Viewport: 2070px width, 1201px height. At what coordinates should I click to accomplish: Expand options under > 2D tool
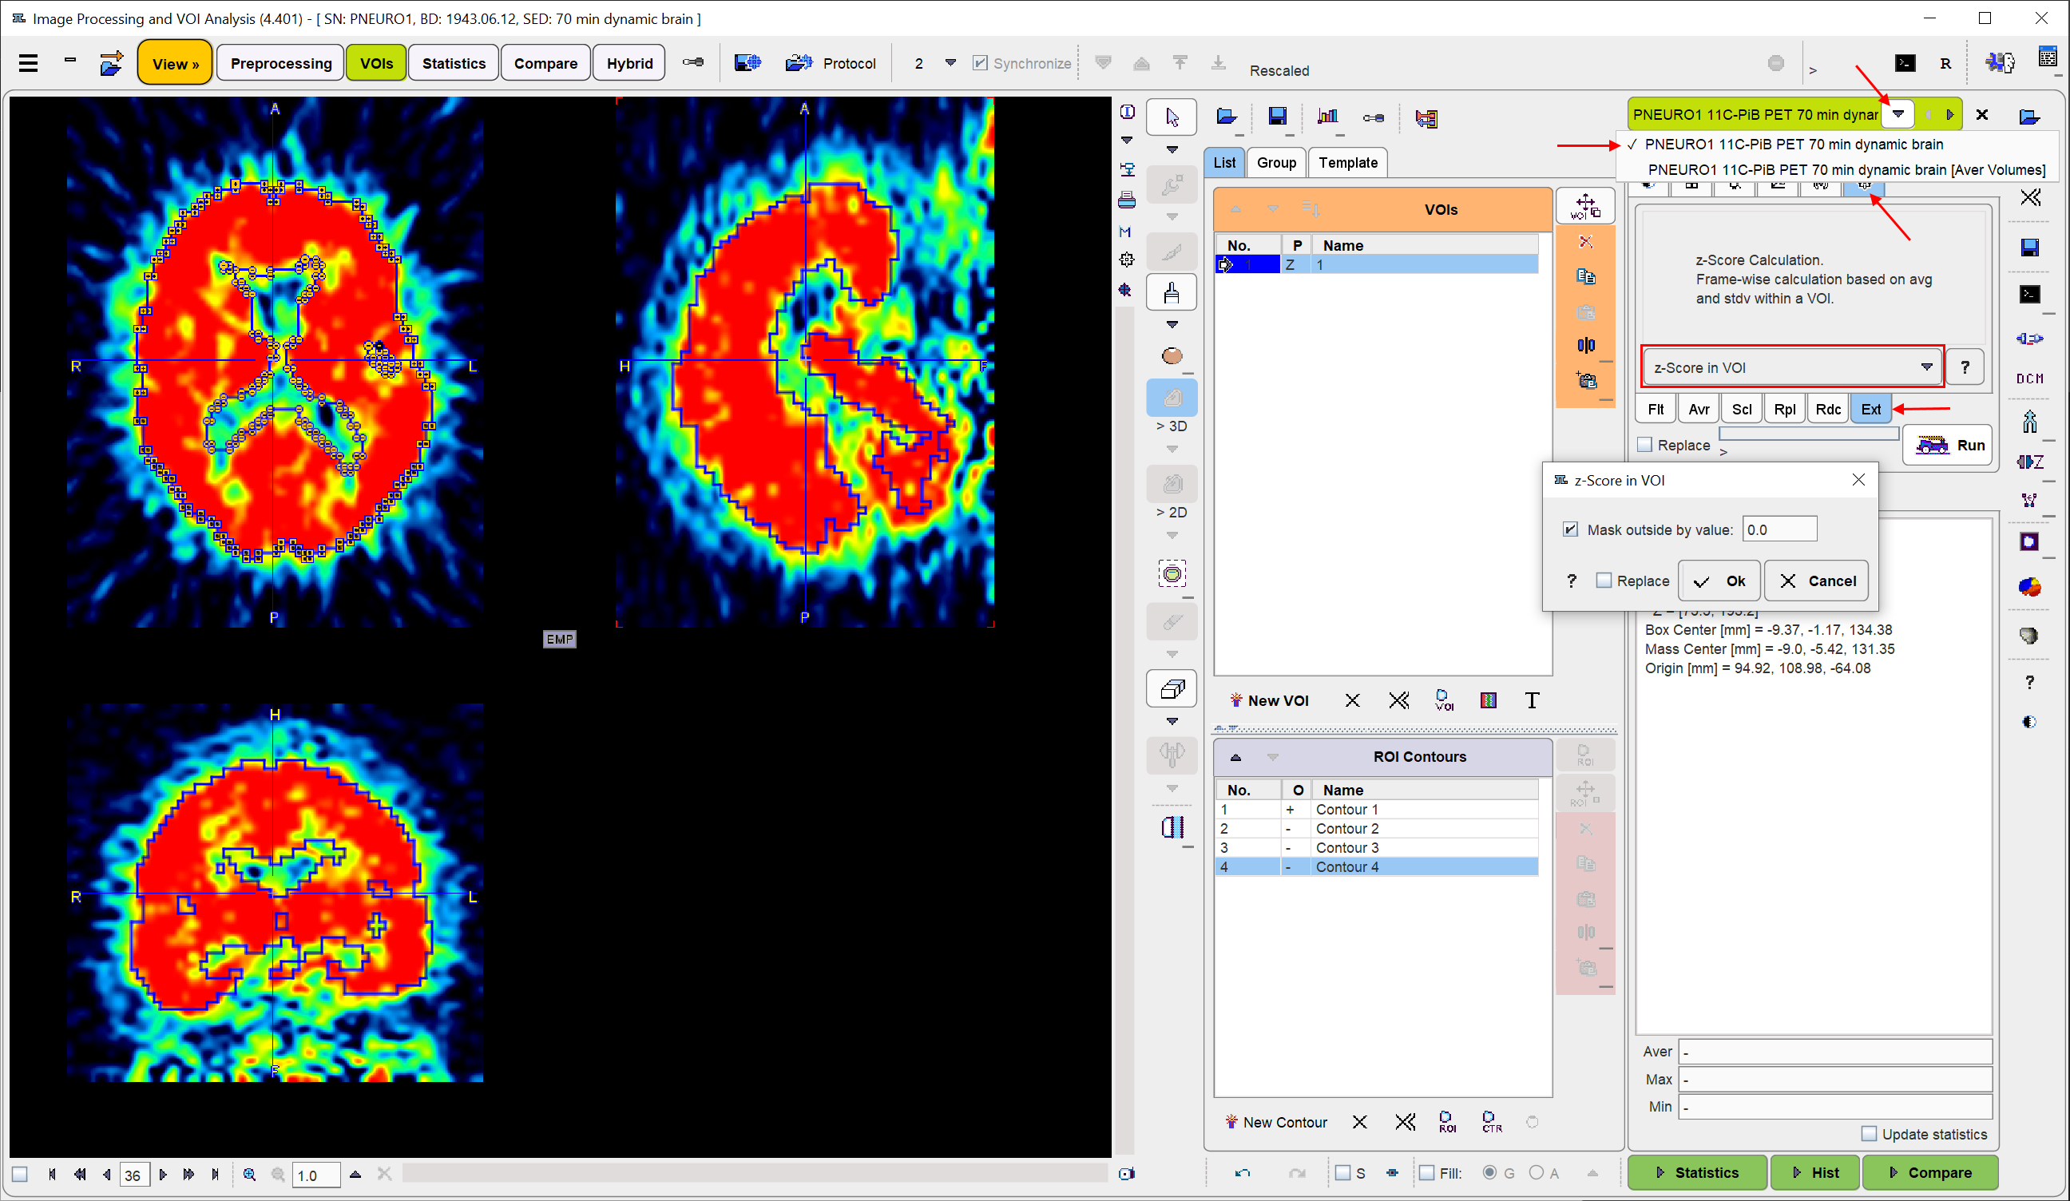click(1172, 536)
